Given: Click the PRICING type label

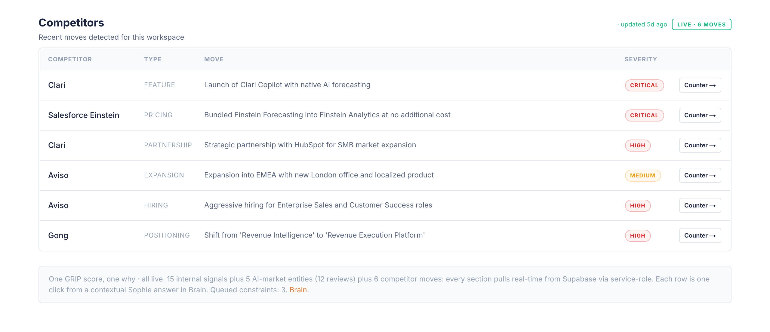Looking at the screenshot, I should pyautogui.click(x=158, y=115).
